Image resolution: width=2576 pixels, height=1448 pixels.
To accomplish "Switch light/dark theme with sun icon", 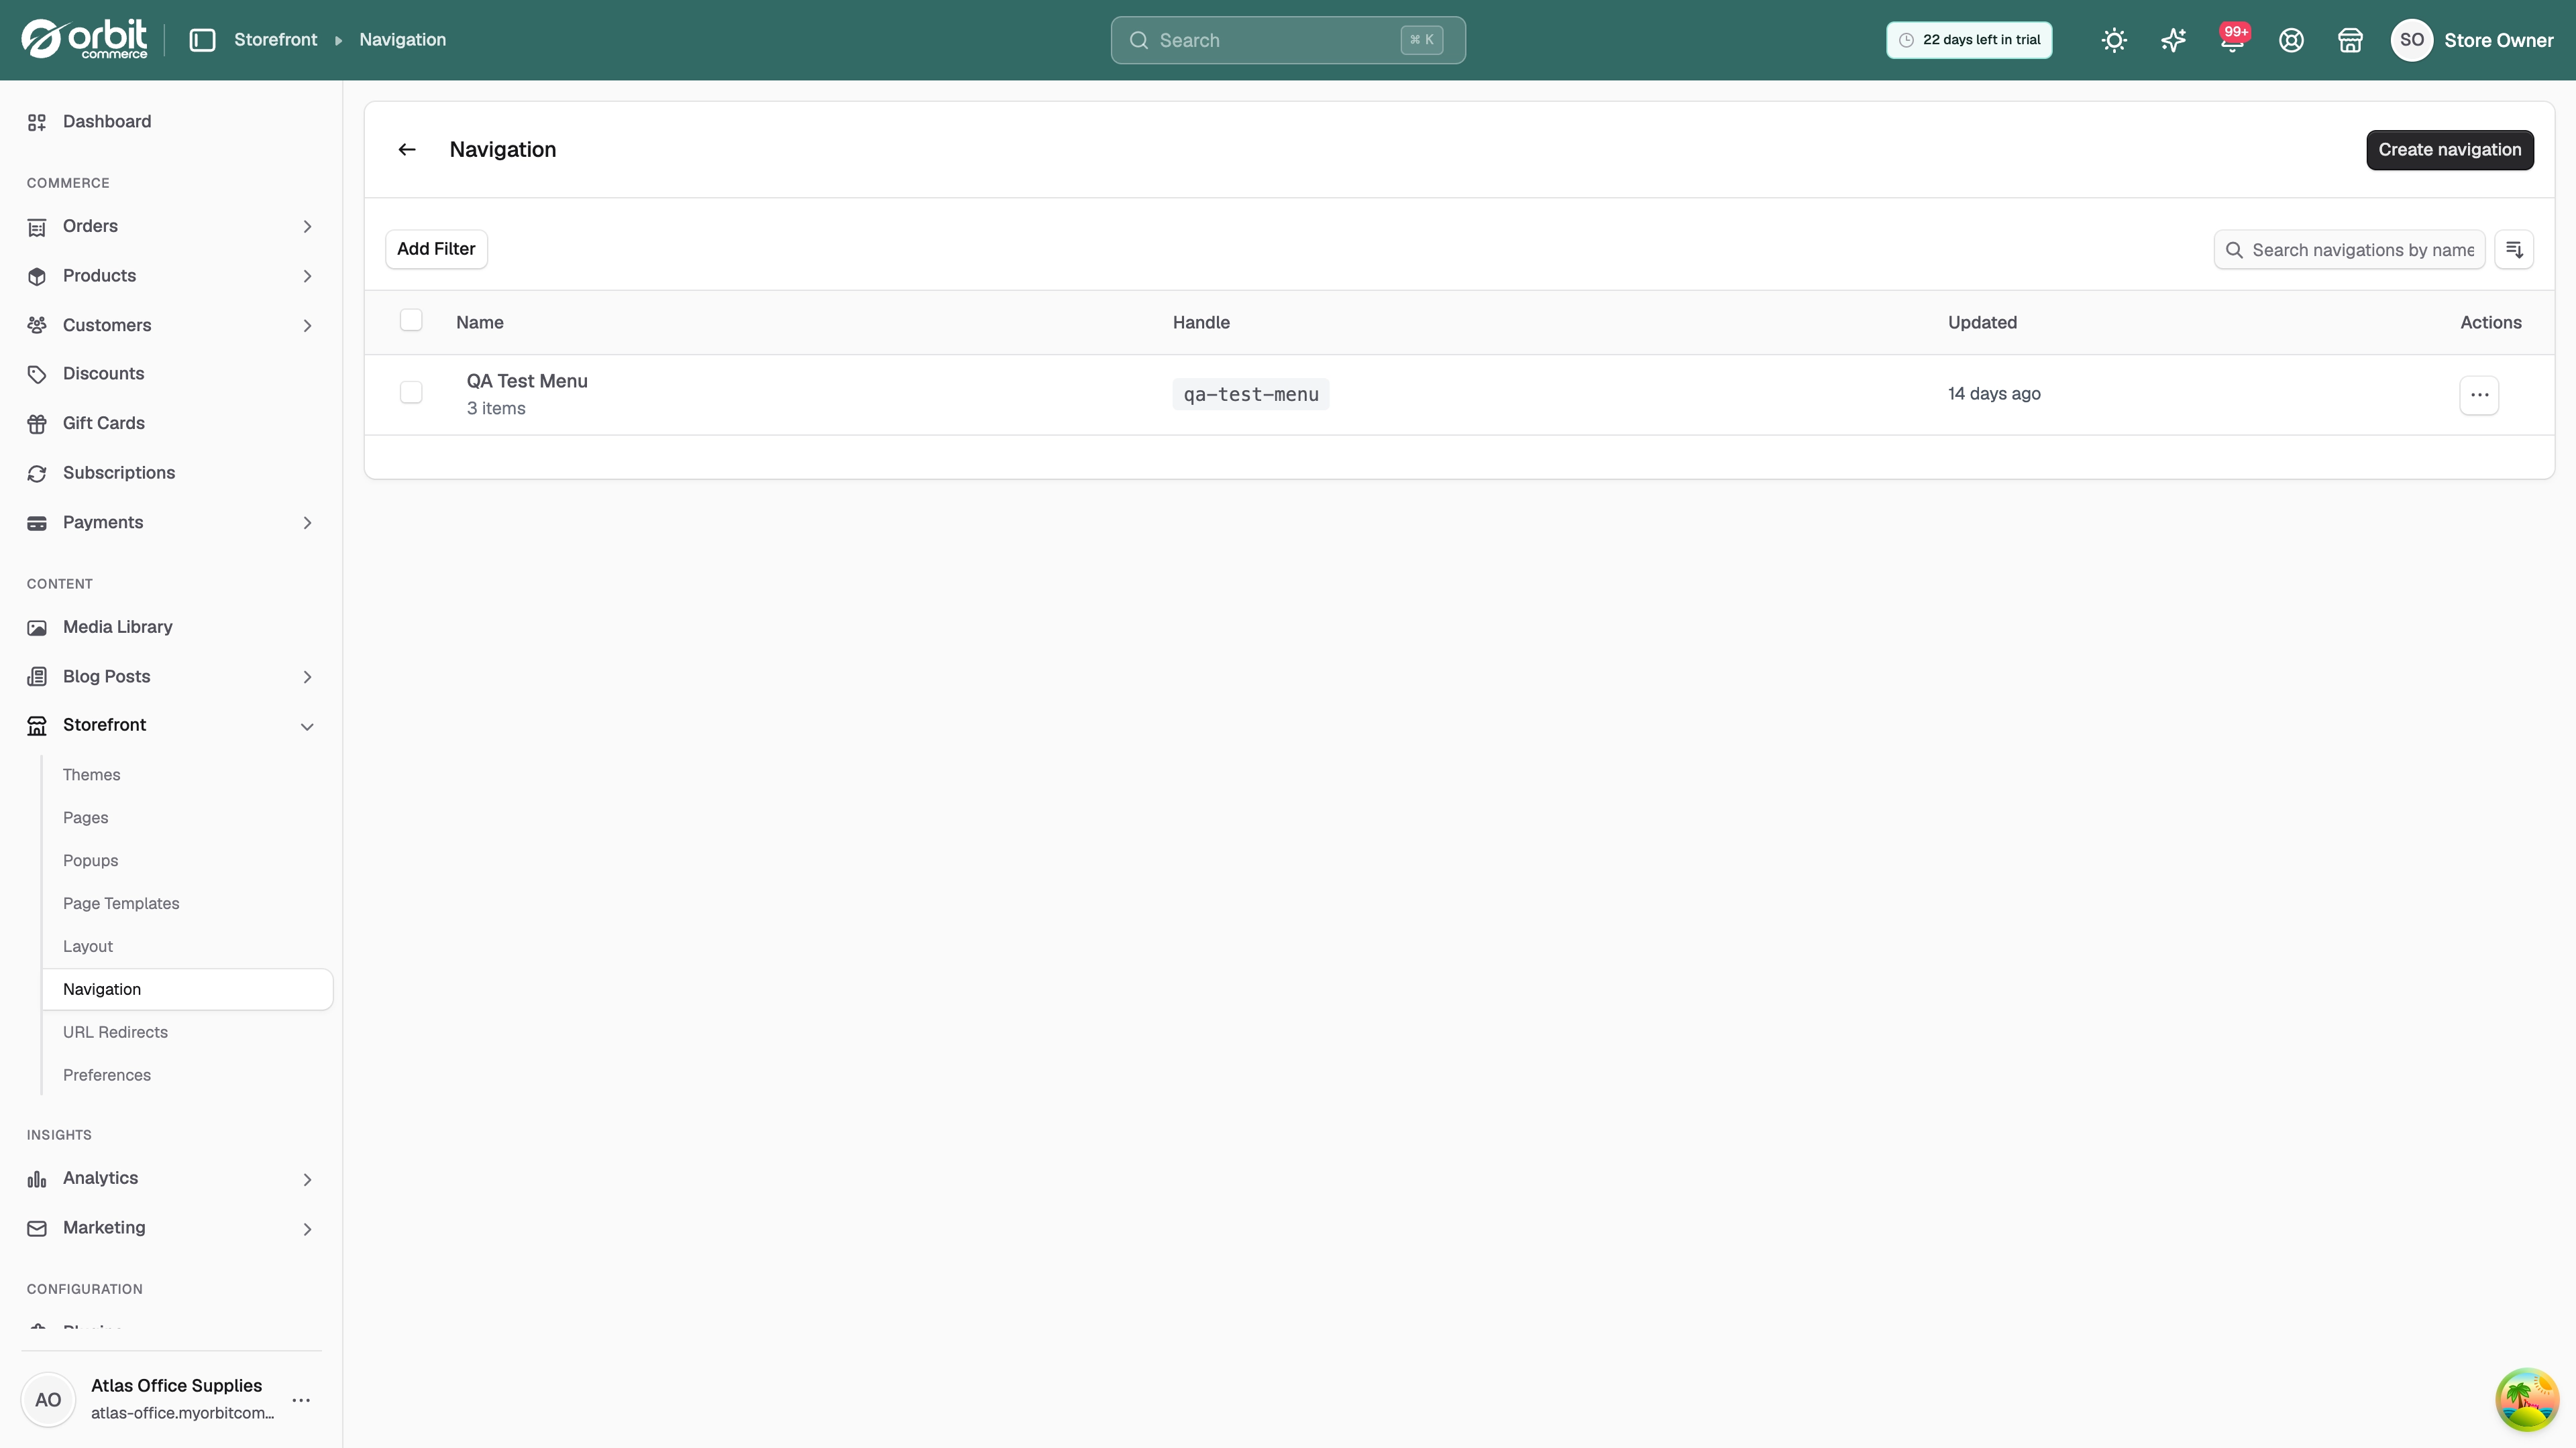I will 2114,40.
